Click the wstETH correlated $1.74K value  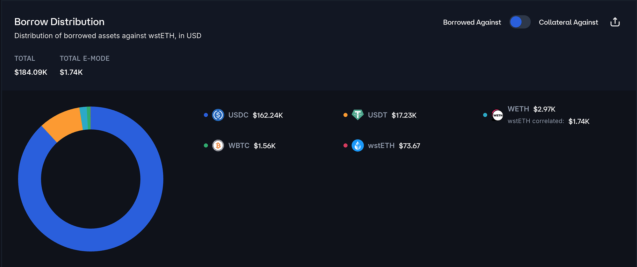(x=579, y=121)
